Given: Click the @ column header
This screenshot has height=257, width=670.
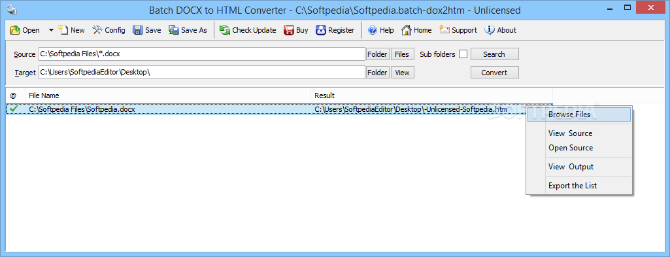Looking at the screenshot, I should pyautogui.click(x=16, y=95).
